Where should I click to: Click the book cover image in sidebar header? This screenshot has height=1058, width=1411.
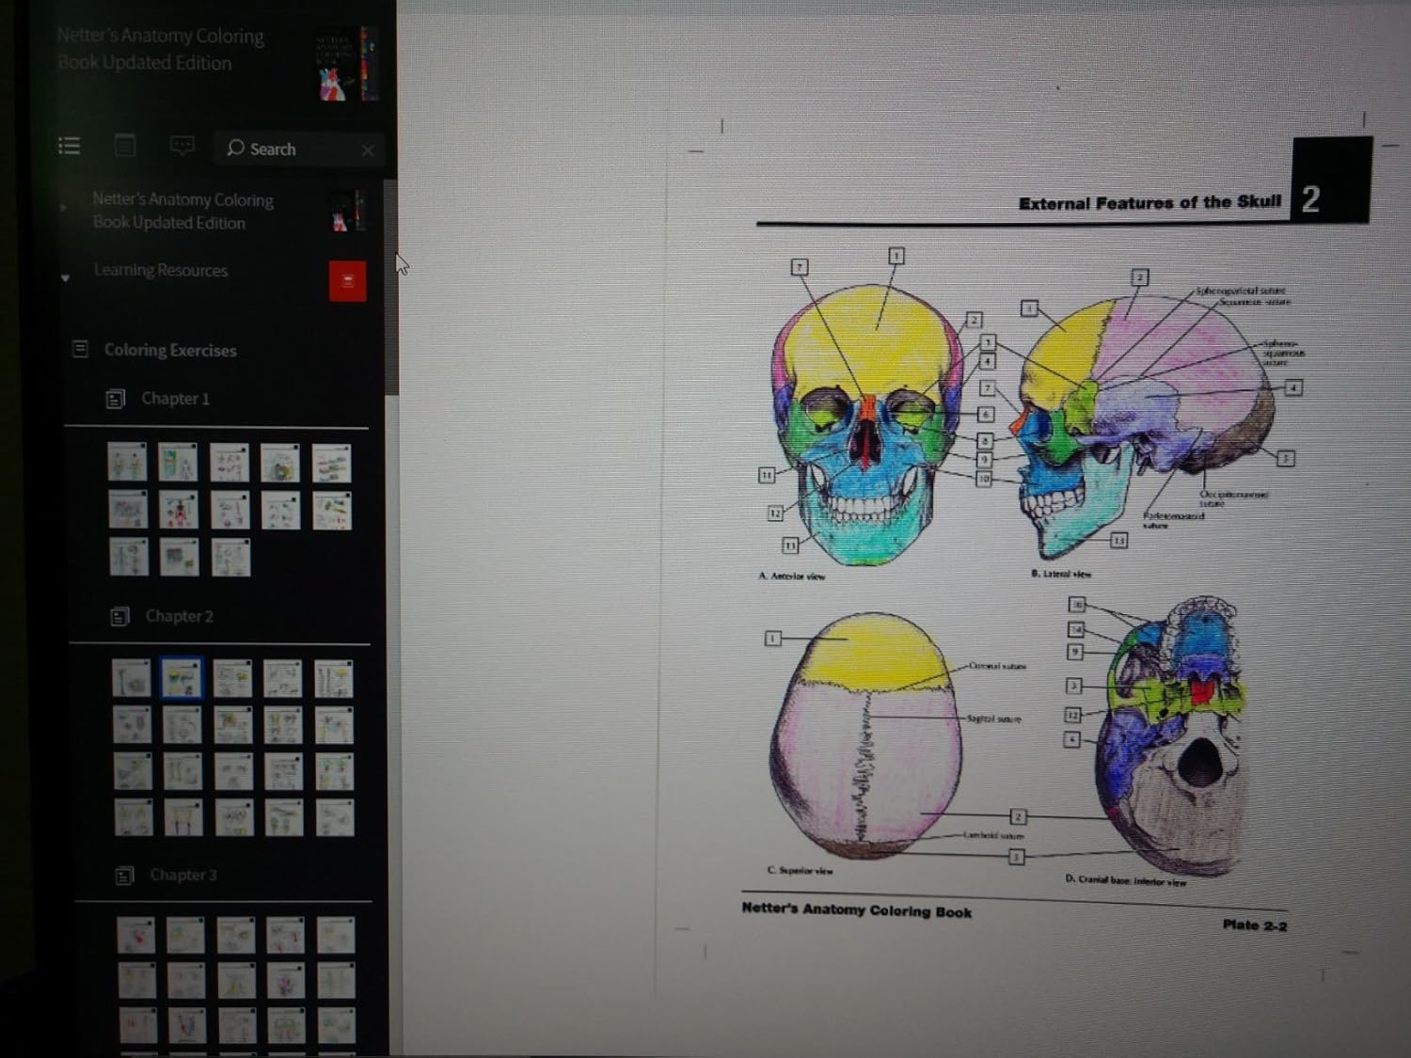(345, 64)
